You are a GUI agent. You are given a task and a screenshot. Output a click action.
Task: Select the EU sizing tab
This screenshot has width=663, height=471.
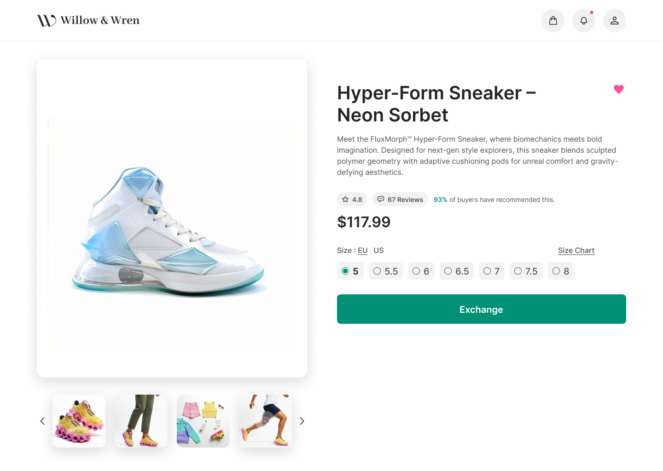pos(362,250)
